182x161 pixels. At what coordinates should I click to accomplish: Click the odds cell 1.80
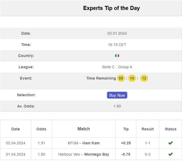41,154
